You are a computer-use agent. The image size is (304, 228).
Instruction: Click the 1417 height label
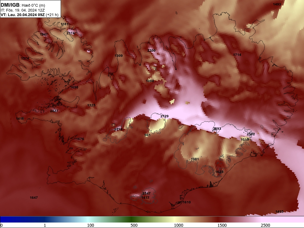[145, 198]
